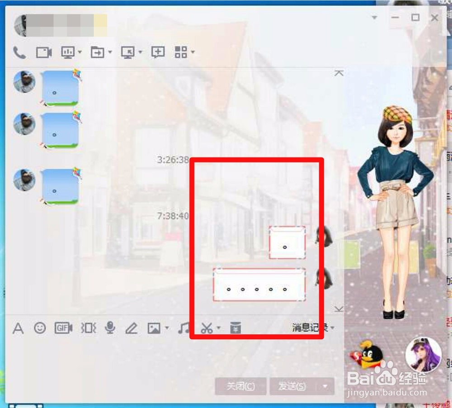Open 消息记录 message history
Image resolution: width=452 pixels, height=408 pixels.
(310, 328)
